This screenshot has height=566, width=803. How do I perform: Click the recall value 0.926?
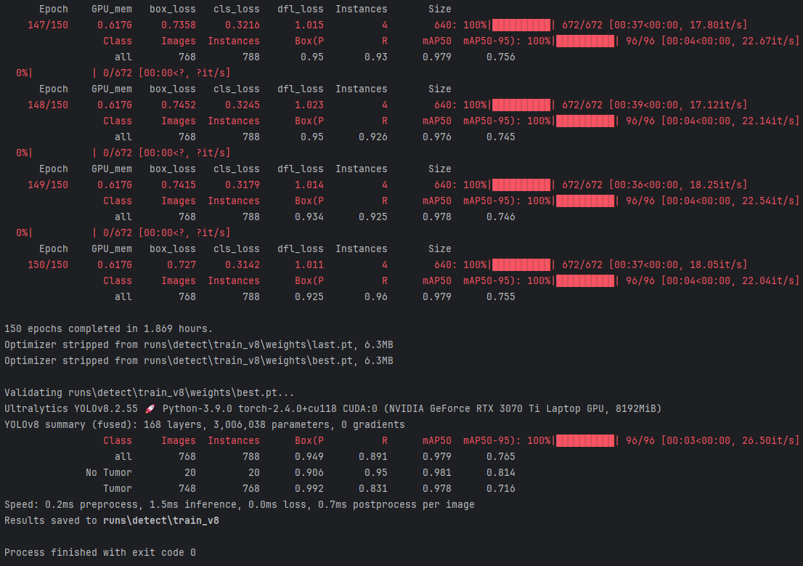click(373, 137)
